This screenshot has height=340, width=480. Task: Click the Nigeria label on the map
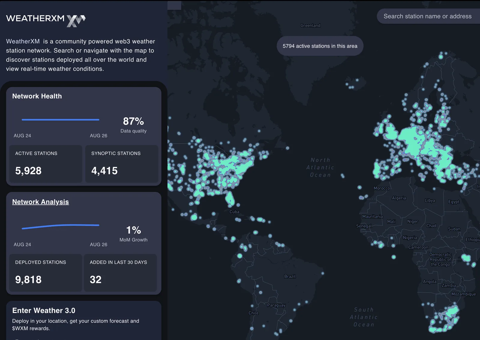coord(410,238)
